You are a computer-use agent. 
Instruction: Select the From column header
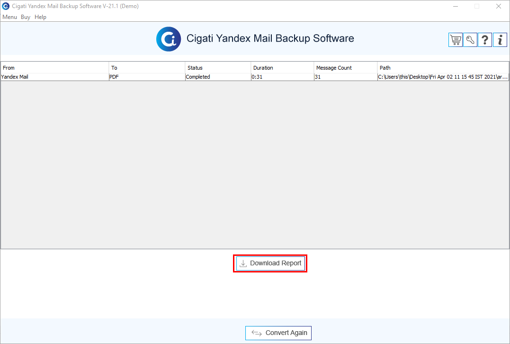[x=55, y=68]
